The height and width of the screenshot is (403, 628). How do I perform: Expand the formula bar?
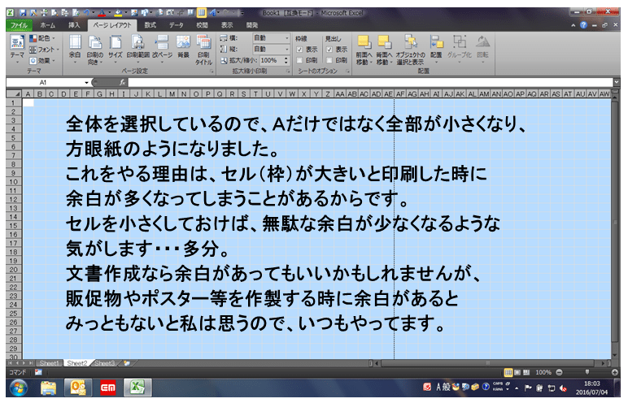[x=617, y=82]
